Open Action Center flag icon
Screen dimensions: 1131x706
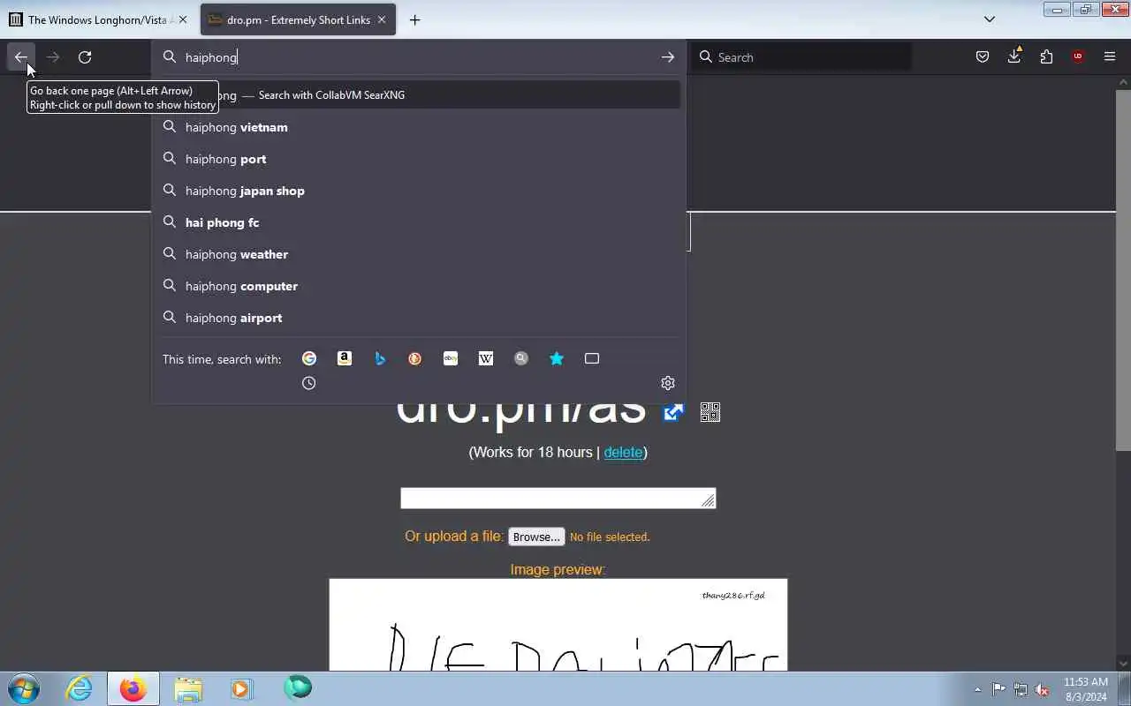tap(998, 689)
